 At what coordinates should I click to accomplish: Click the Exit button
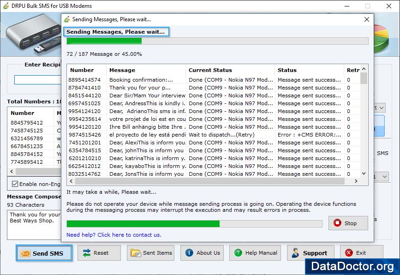(362, 252)
